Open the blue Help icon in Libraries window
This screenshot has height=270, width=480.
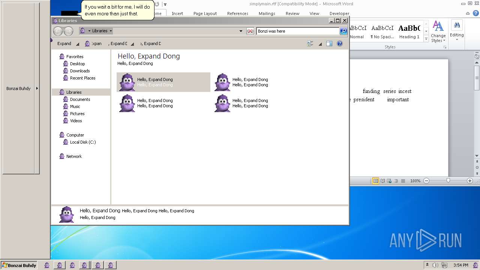[340, 43]
